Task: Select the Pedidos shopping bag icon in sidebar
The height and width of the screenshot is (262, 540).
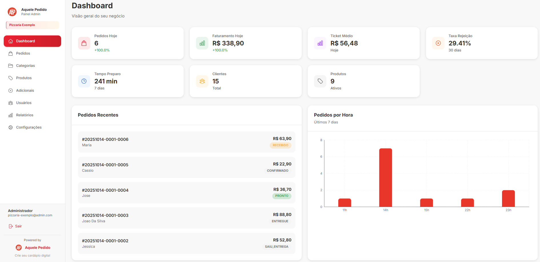Action: click(11, 53)
